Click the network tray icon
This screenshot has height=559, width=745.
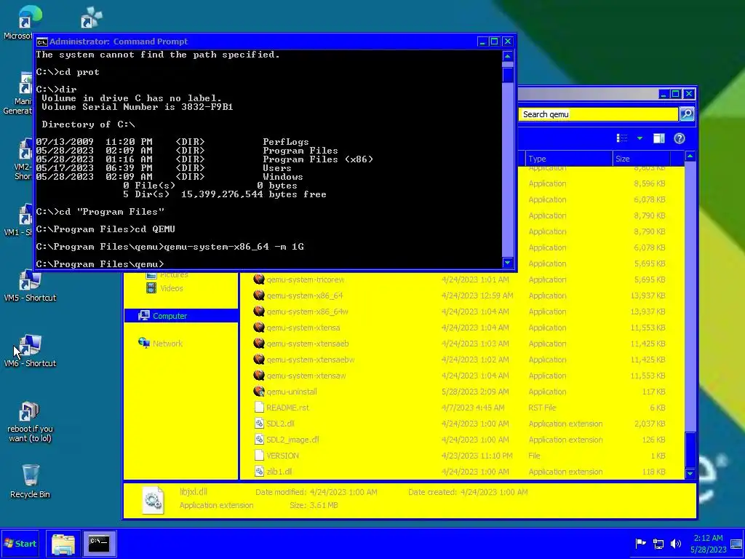tap(658, 543)
